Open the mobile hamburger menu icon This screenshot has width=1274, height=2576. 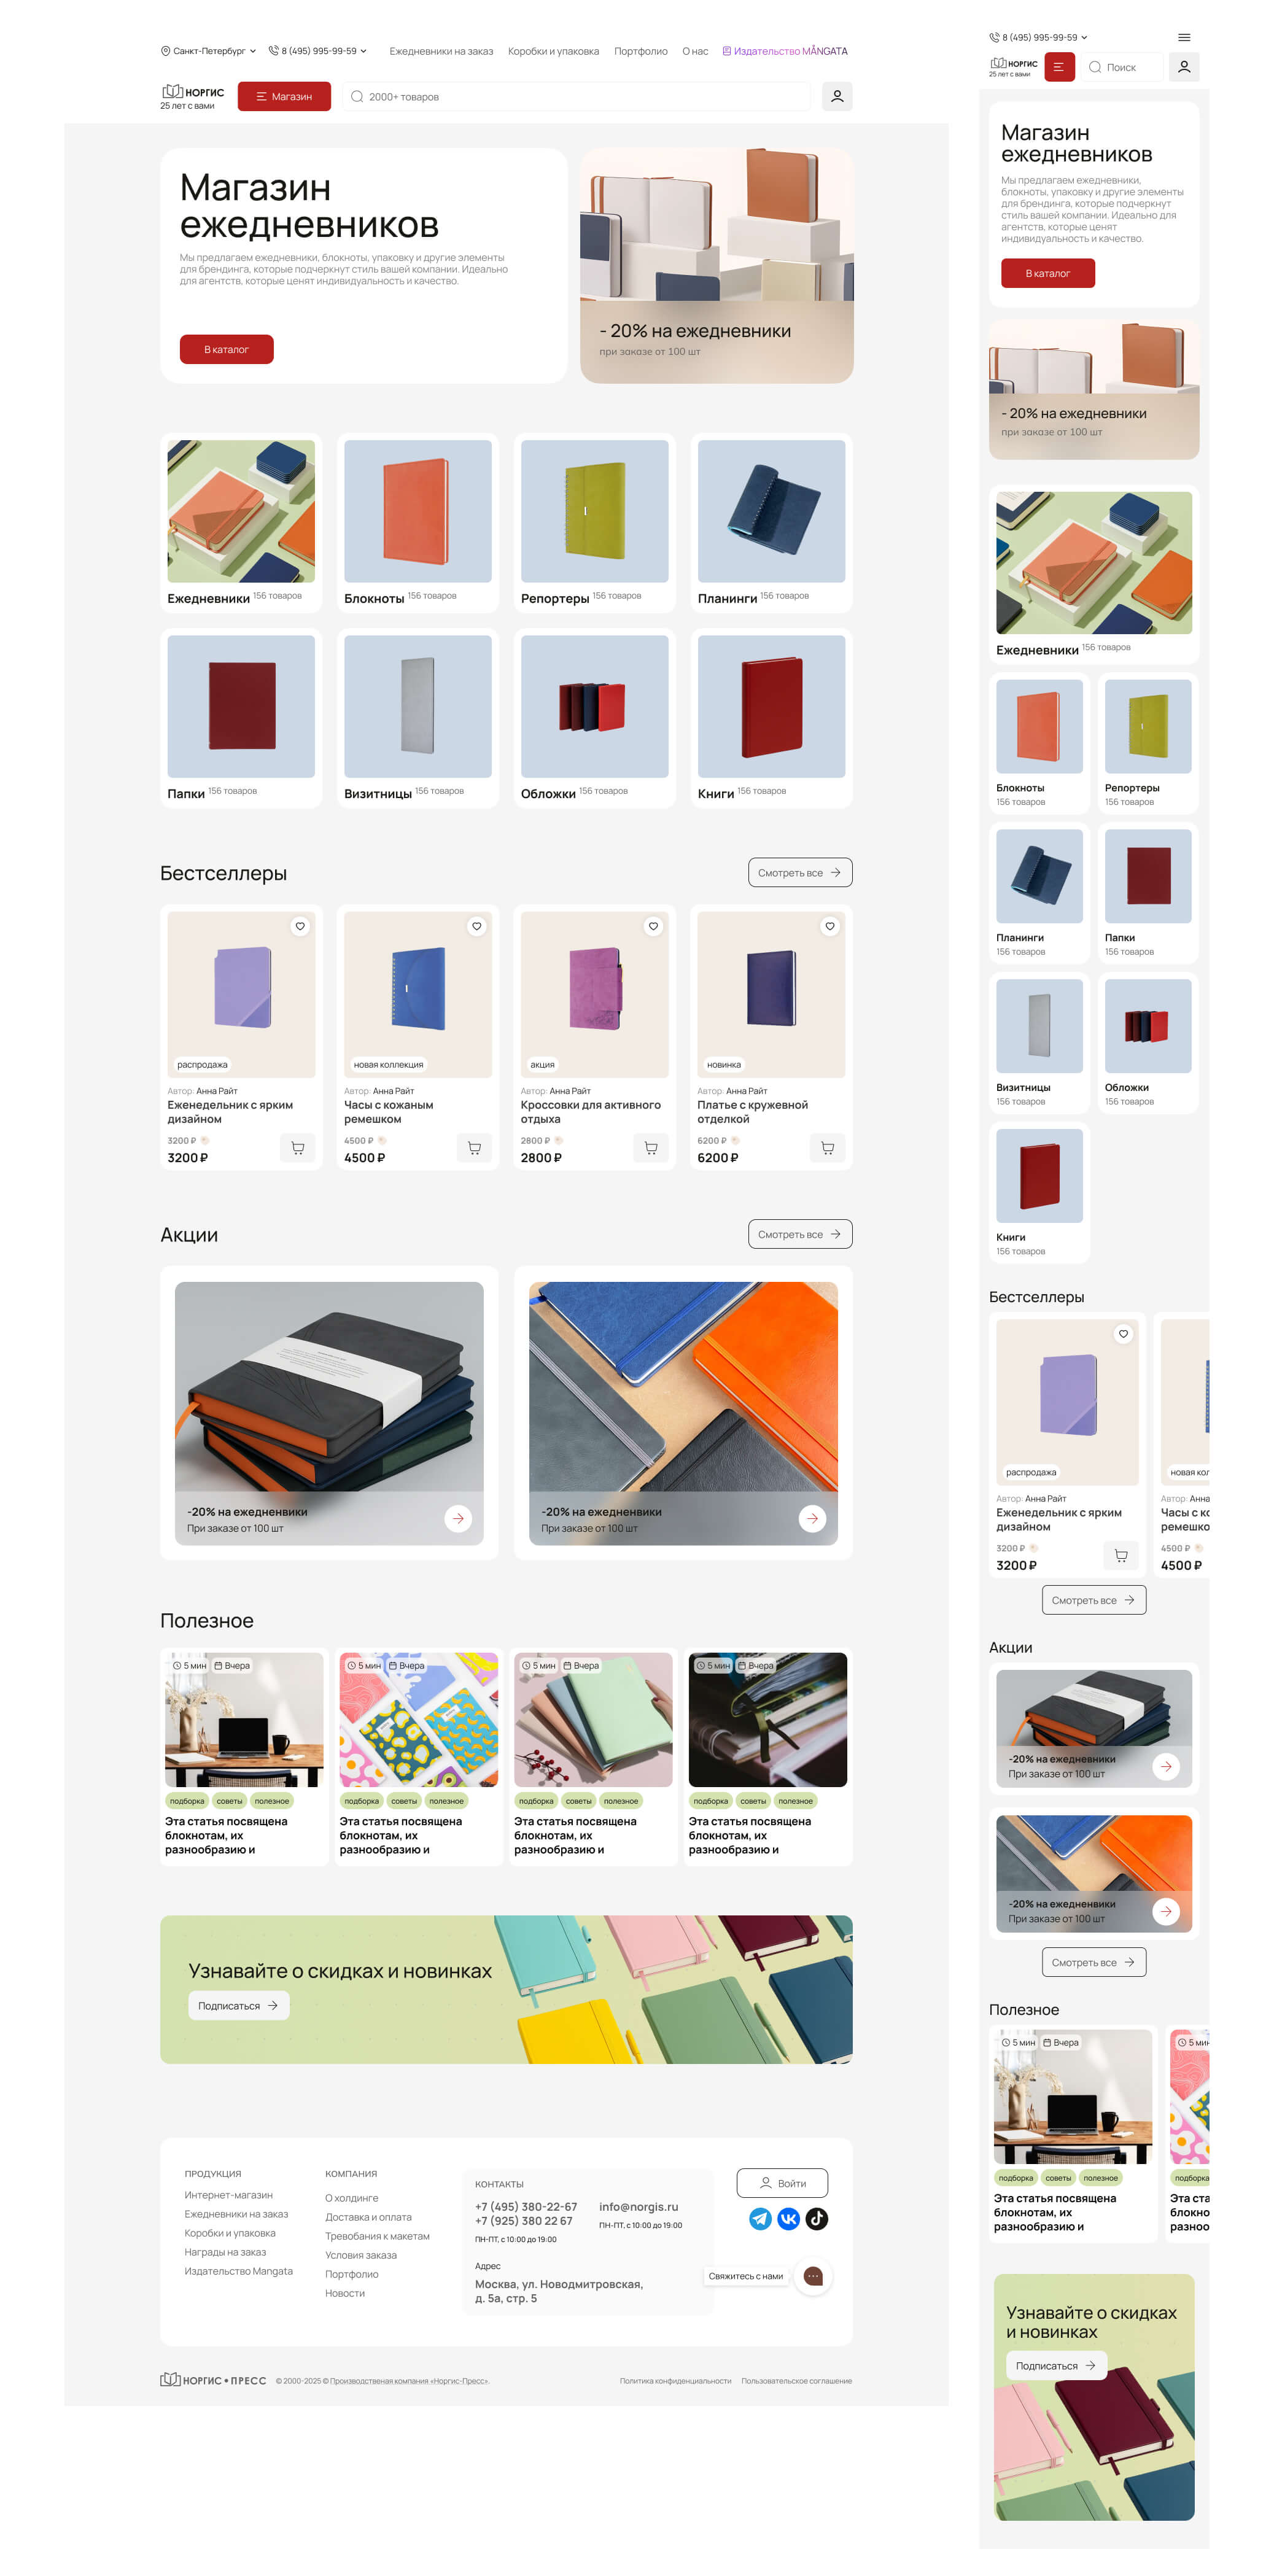tap(1184, 37)
